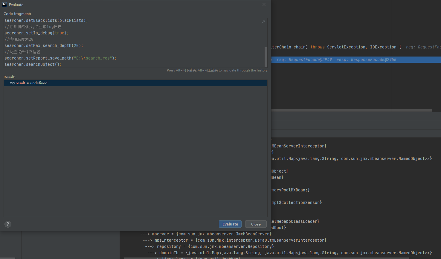Click the 'domainTb = {java.util.Map' line
441x259 pixels.
tap(289, 253)
